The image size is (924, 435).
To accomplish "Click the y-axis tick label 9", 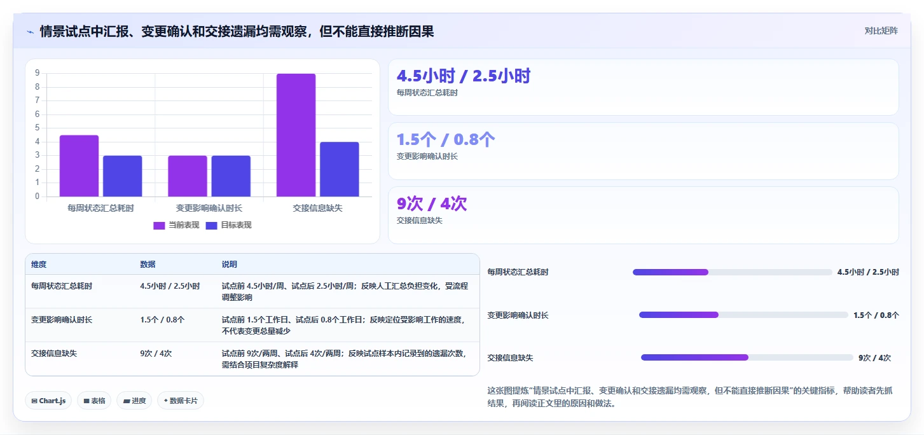I will coord(38,73).
